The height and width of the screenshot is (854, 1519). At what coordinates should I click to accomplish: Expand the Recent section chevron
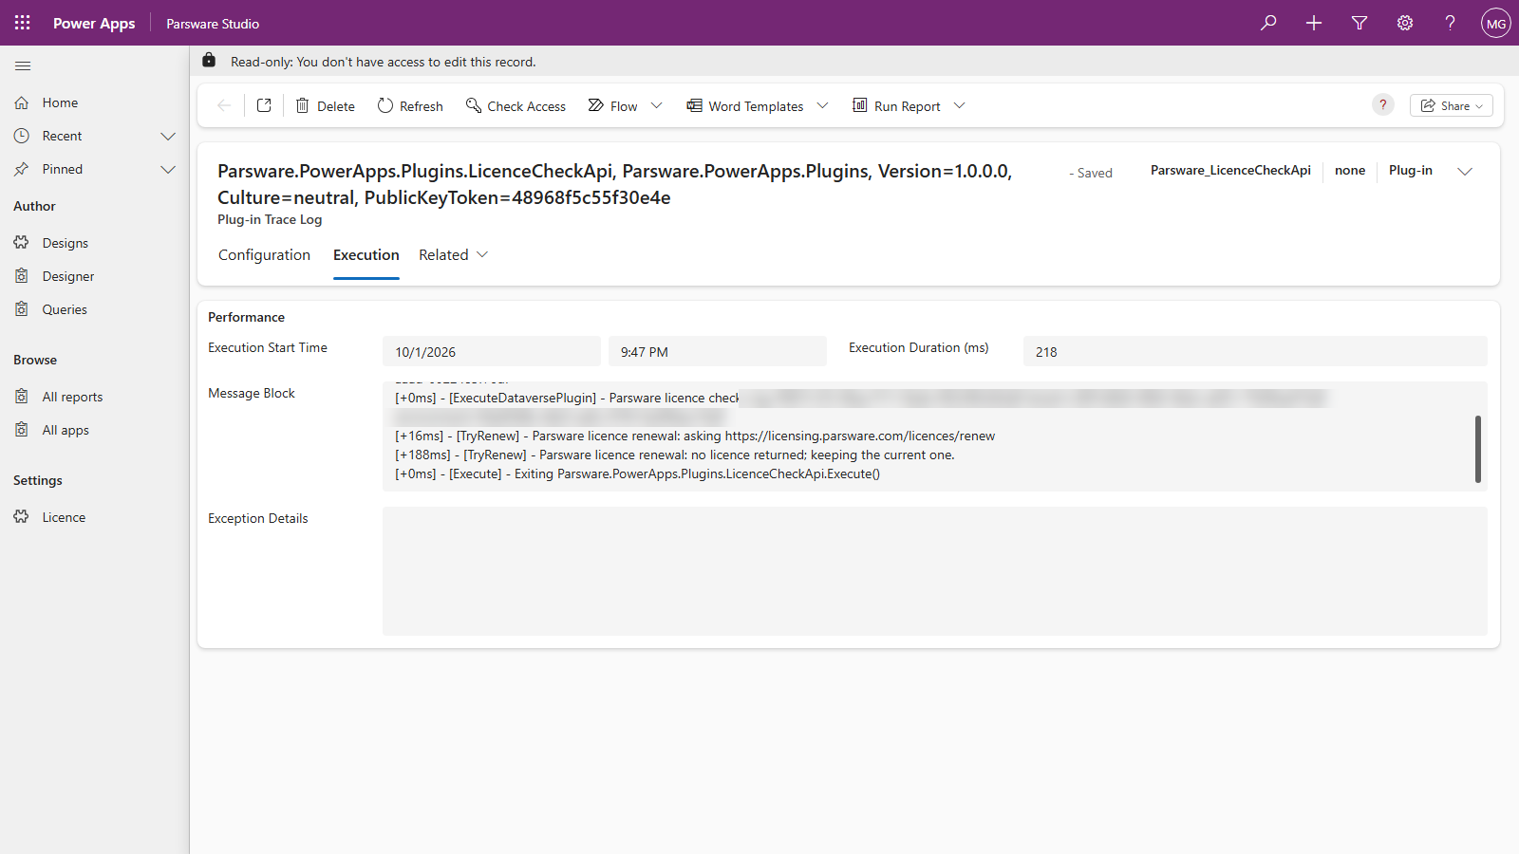tap(168, 136)
